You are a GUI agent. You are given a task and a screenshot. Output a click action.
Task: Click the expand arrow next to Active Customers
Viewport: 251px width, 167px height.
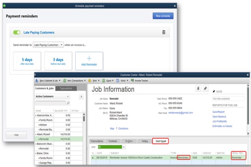click(81, 96)
